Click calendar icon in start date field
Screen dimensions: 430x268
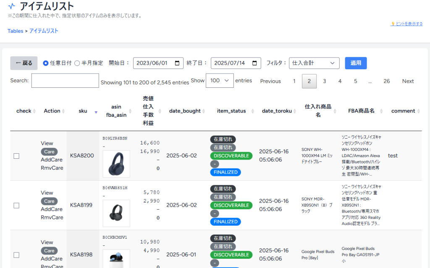coord(177,63)
